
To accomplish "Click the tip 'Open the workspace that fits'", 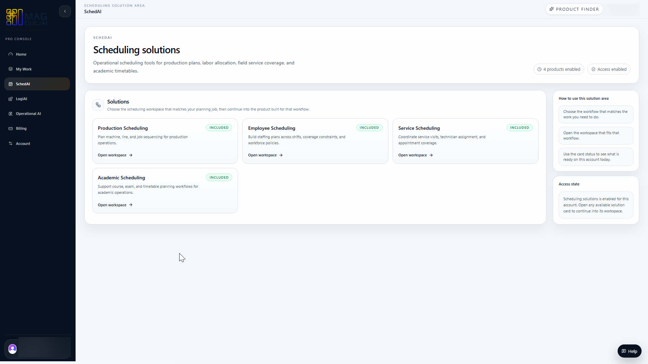I will [596, 135].
